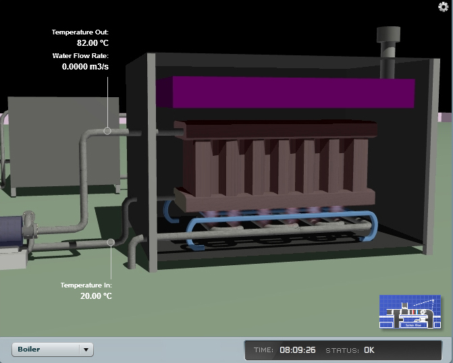The width and height of the screenshot is (453, 363).
Task: Select the Temperature Out sensor marker on pipe
Action: [107, 131]
